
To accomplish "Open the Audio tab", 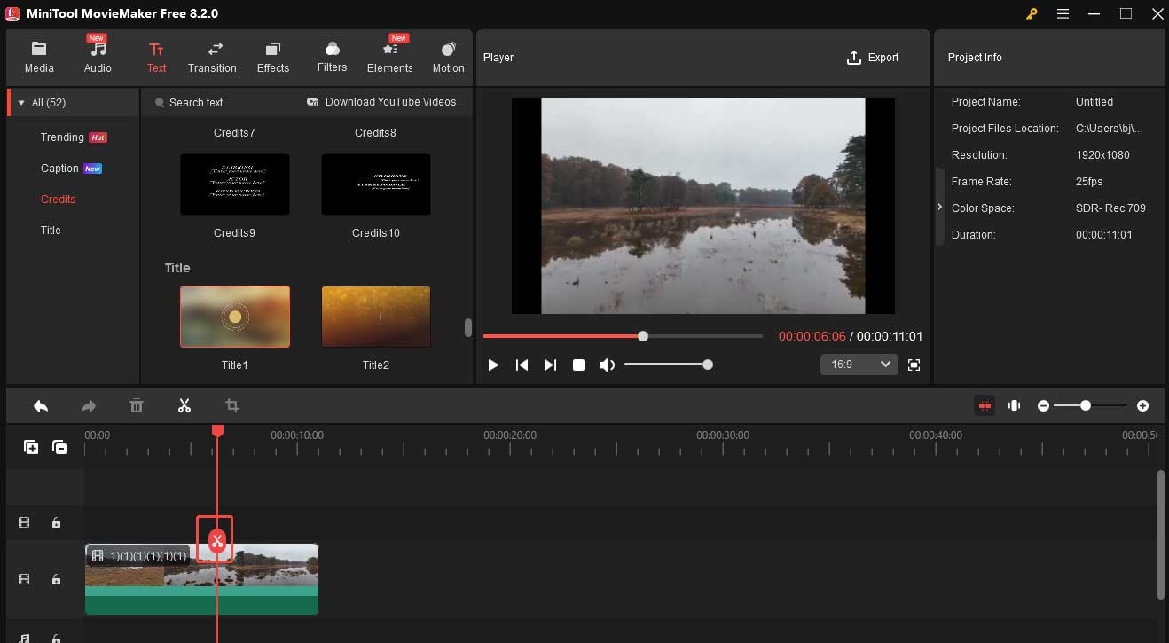I will point(98,57).
